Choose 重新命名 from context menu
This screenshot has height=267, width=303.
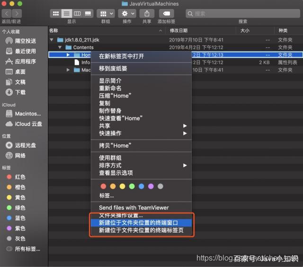141,88
